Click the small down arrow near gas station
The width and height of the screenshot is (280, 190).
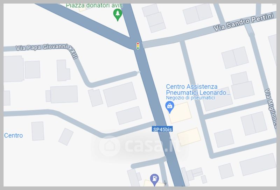point(165,183)
